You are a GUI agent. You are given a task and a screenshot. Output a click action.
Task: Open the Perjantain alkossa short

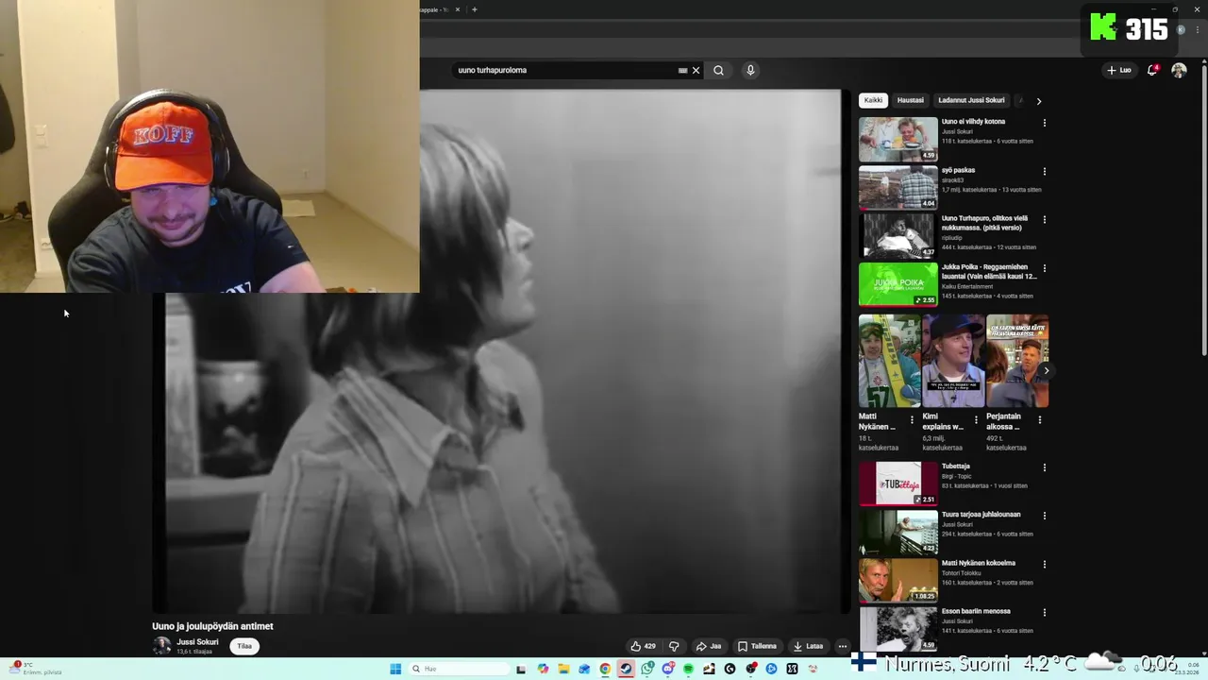point(1017,361)
